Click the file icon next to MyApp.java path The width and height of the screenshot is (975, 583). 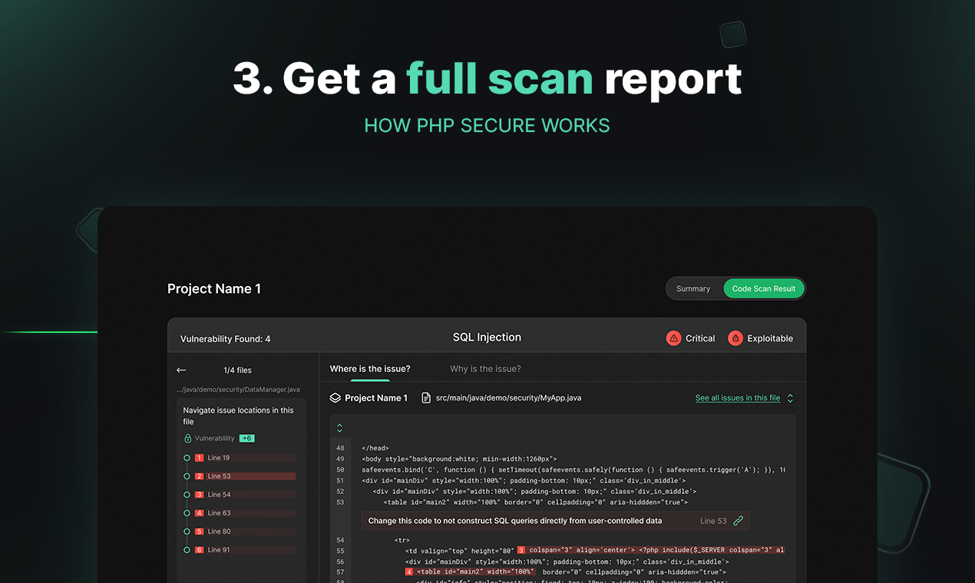pyautogui.click(x=425, y=397)
